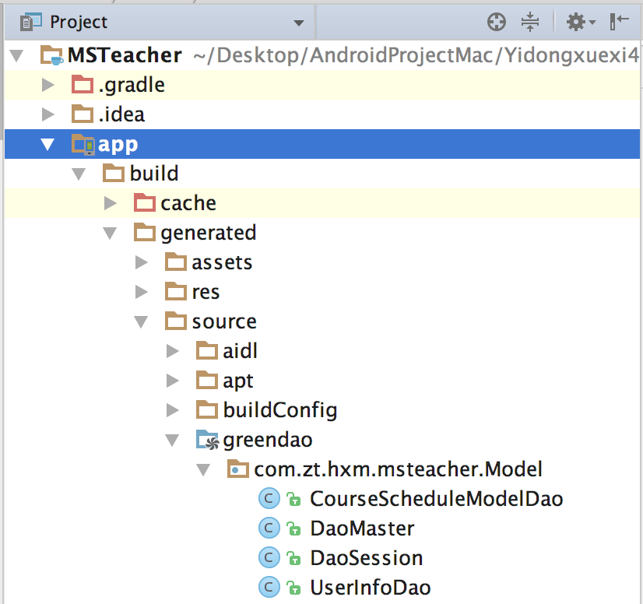Select the buildConfig folder name
Image resolution: width=643 pixels, height=604 pixels.
[x=280, y=410]
